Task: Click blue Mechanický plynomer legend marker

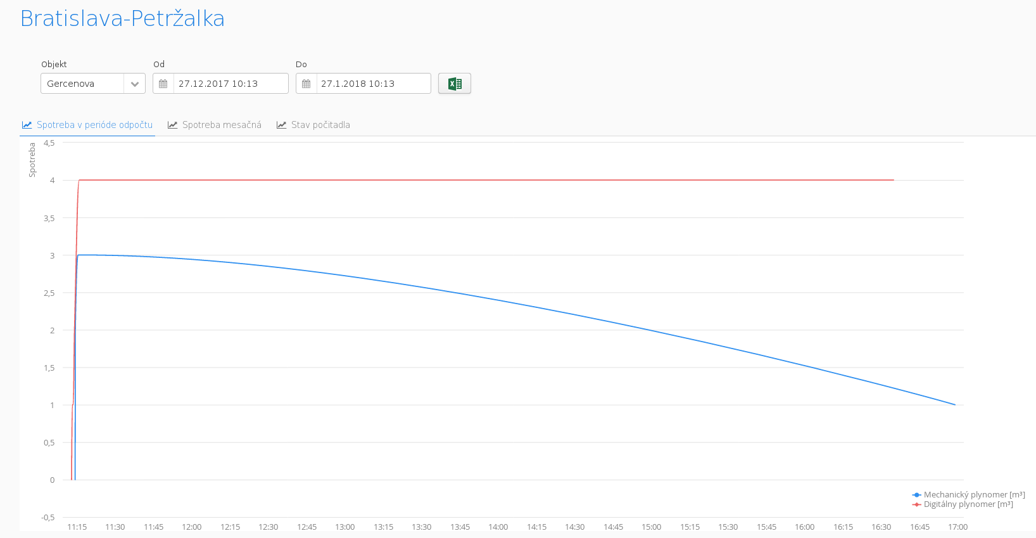Action: coord(916,495)
